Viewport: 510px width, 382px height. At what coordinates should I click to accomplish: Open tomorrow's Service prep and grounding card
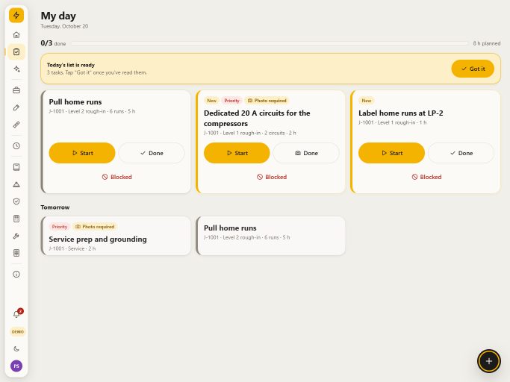coord(116,236)
